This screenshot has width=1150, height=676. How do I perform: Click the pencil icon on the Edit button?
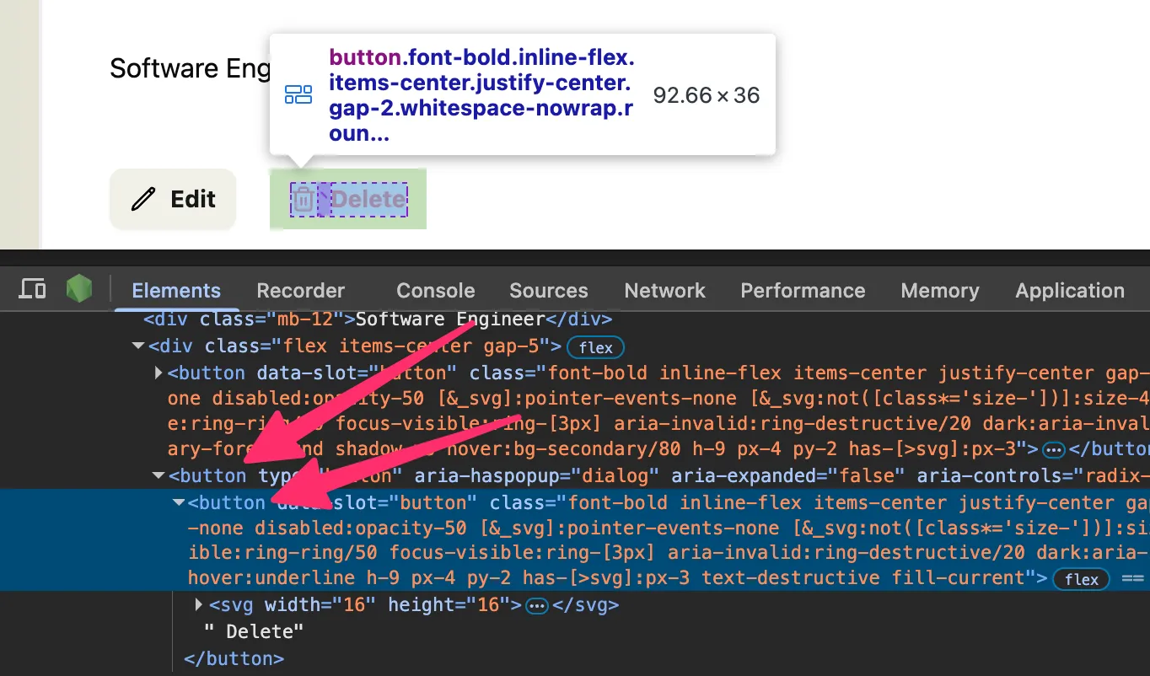(144, 199)
